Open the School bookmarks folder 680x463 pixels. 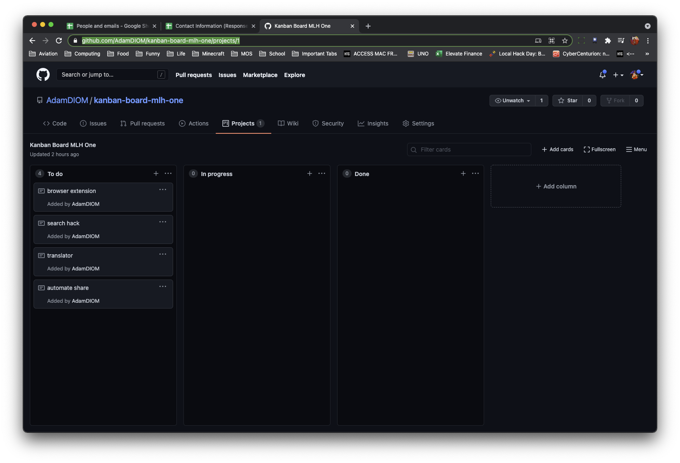click(x=272, y=54)
